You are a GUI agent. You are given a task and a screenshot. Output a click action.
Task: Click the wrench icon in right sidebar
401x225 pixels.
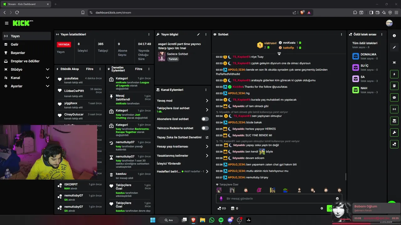tap(394, 132)
